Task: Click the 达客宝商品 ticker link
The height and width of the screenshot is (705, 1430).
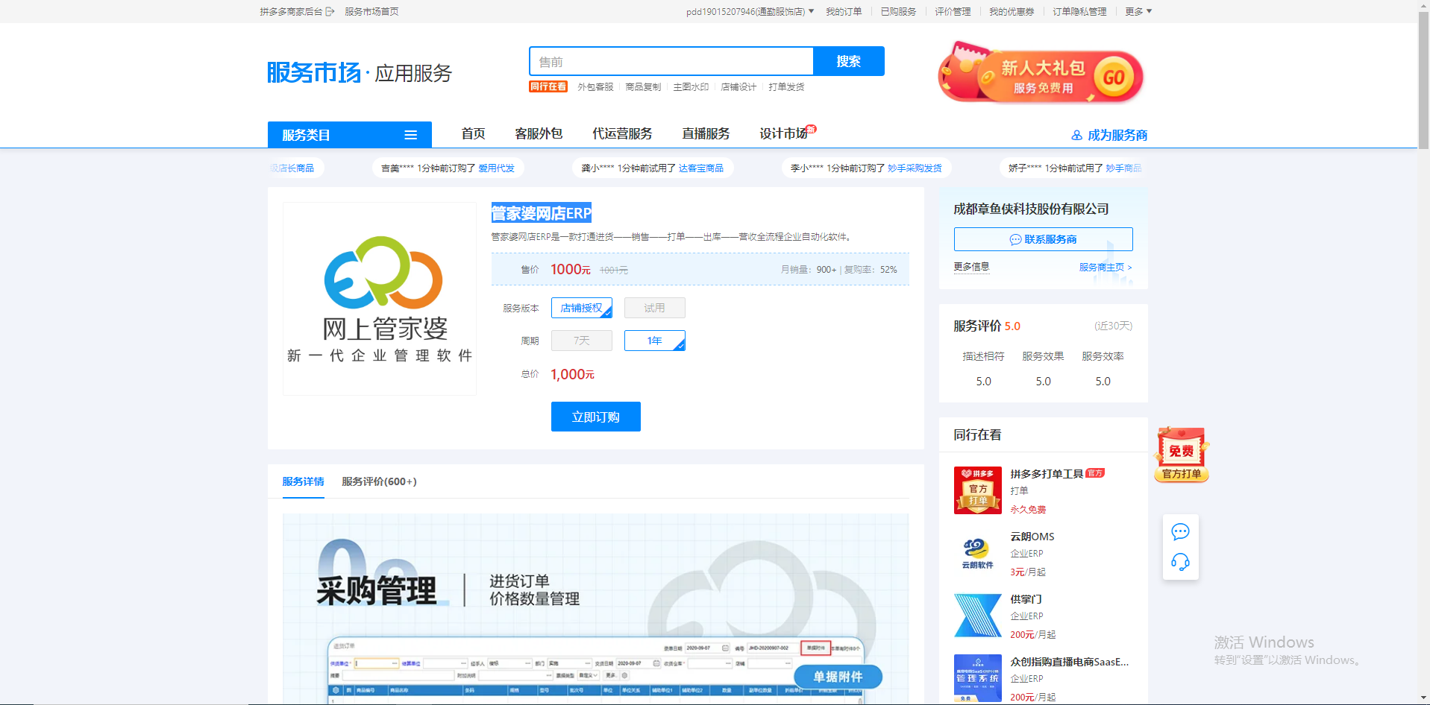Action: pyautogui.click(x=701, y=168)
